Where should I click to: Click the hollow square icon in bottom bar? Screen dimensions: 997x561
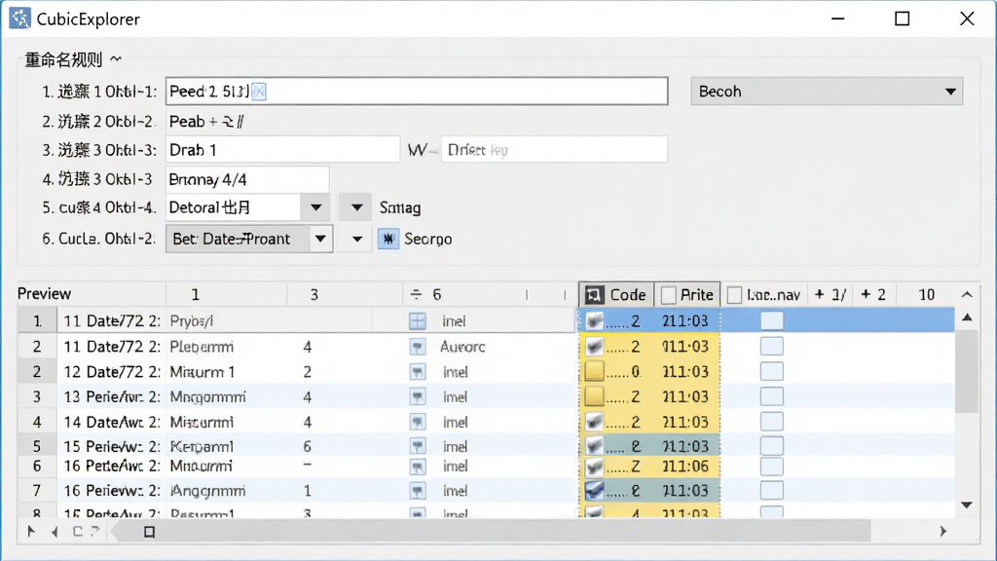click(x=149, y=532)
